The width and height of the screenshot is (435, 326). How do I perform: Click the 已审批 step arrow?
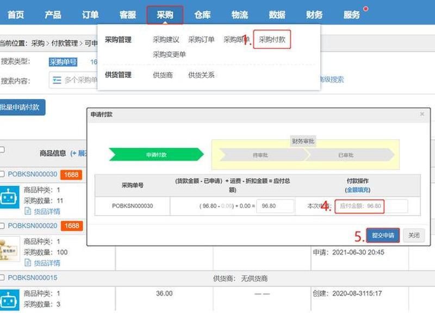(350, 155)
